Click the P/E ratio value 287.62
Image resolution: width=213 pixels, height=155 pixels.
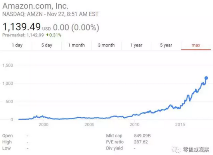[x=141, y=142]
